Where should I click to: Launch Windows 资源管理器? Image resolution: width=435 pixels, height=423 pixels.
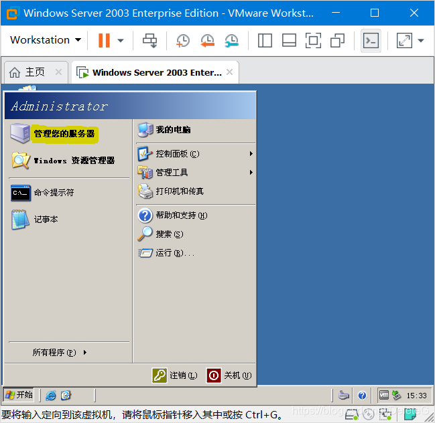point(63,161)
